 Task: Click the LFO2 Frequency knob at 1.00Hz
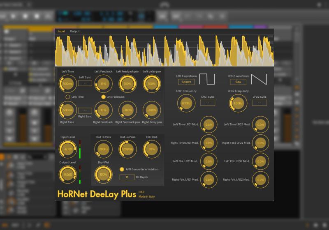238,103
